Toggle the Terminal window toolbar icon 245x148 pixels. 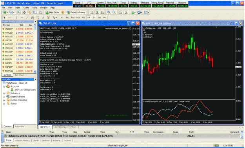pyautogui.click(x=35, y=13)
